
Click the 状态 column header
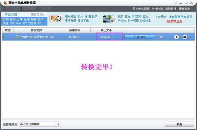[x=8, y=30]
